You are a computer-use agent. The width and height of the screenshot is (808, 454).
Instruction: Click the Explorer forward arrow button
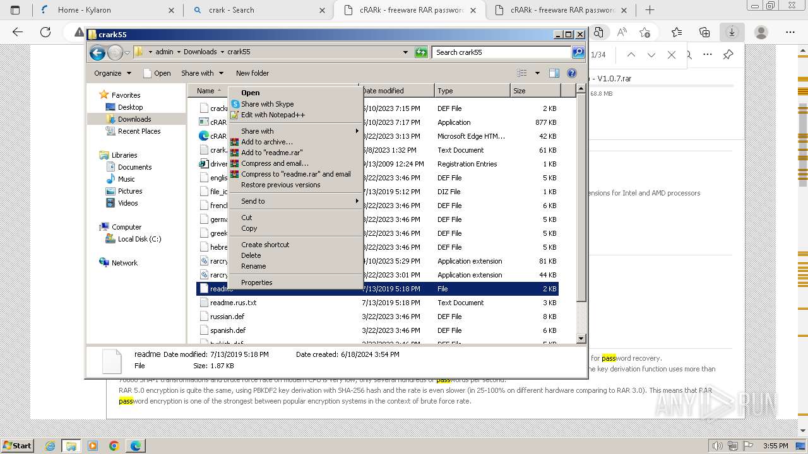(115, 52)
